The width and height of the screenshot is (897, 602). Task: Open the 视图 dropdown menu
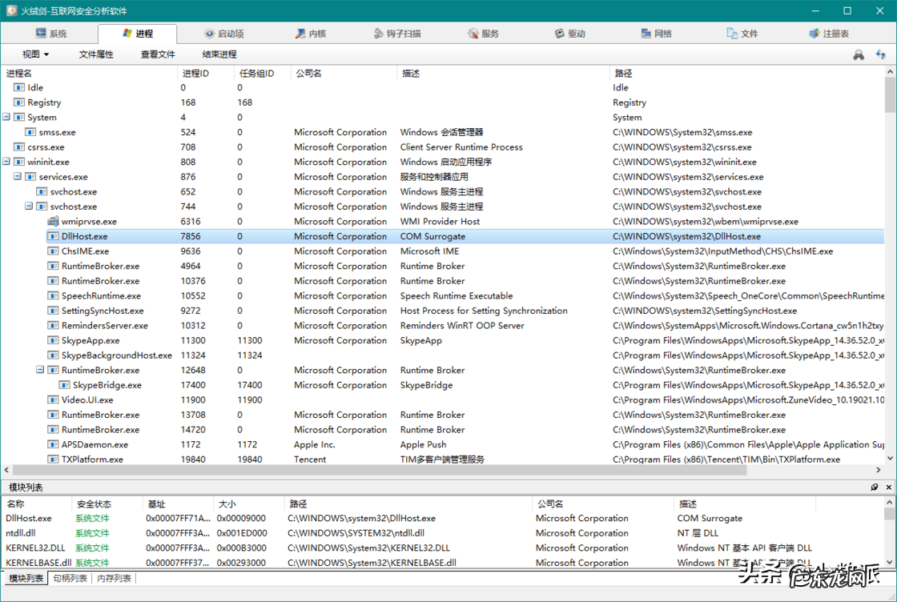point(35,54)
